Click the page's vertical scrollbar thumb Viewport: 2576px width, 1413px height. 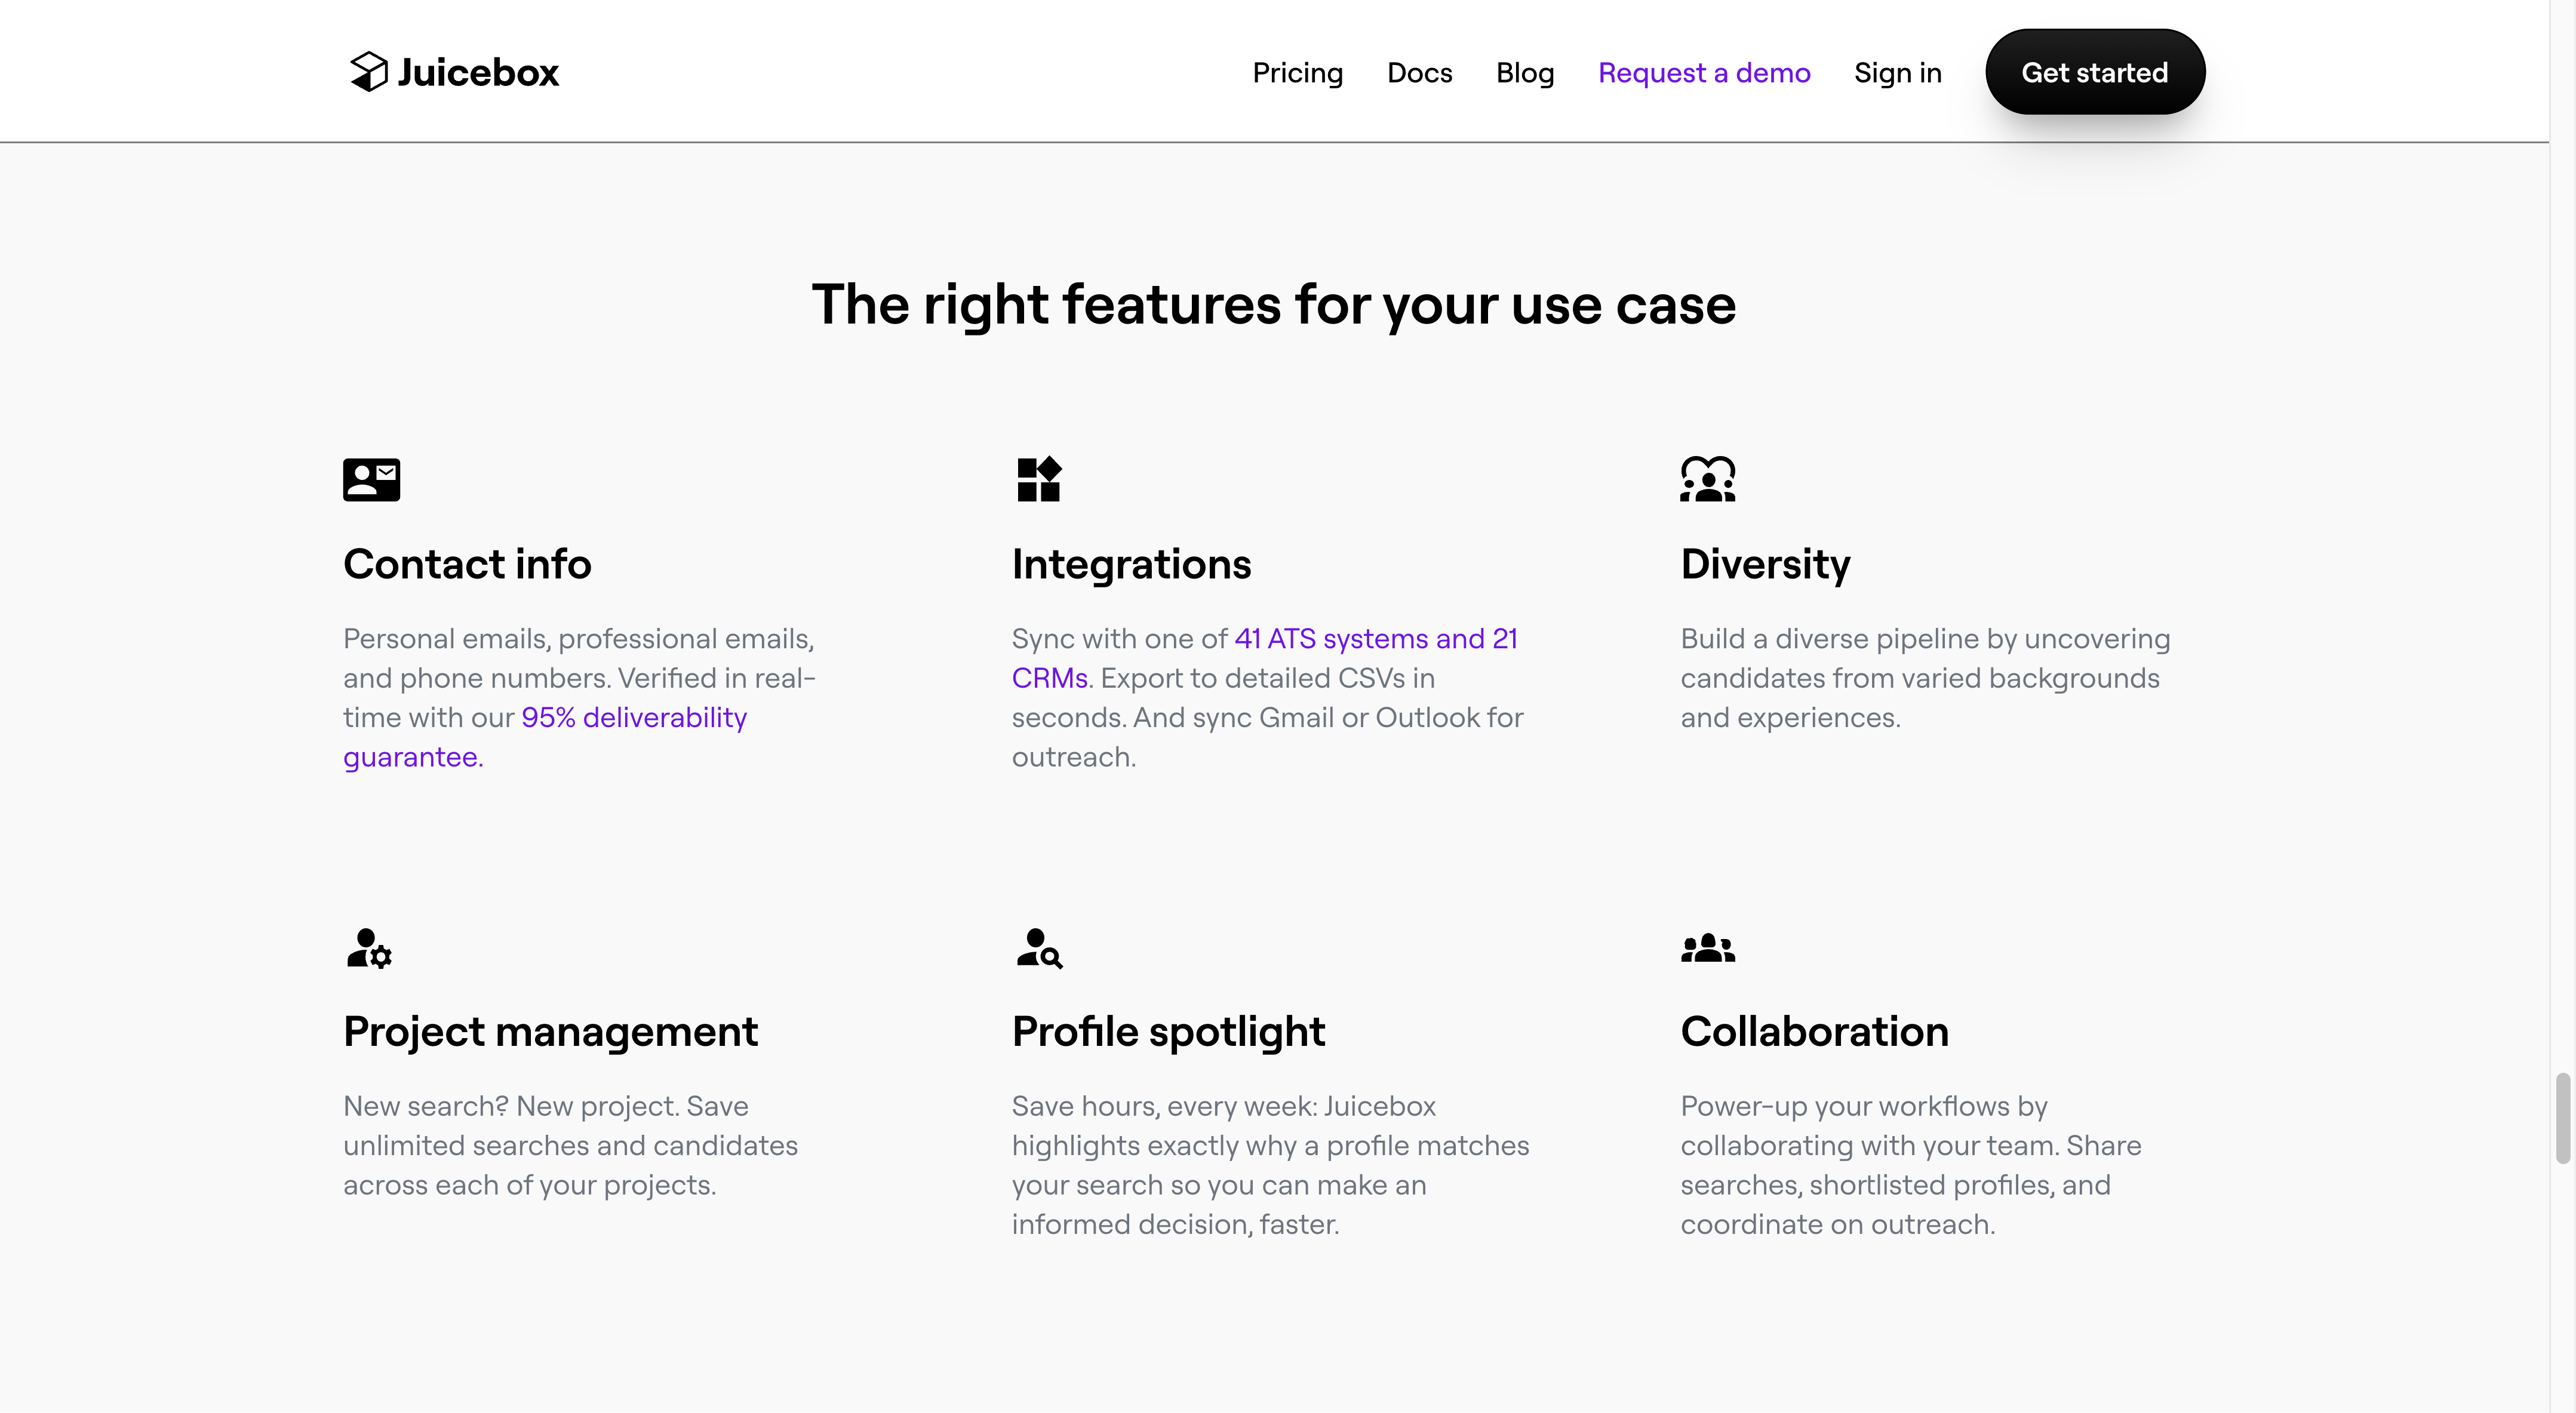coord(2562,1118)
